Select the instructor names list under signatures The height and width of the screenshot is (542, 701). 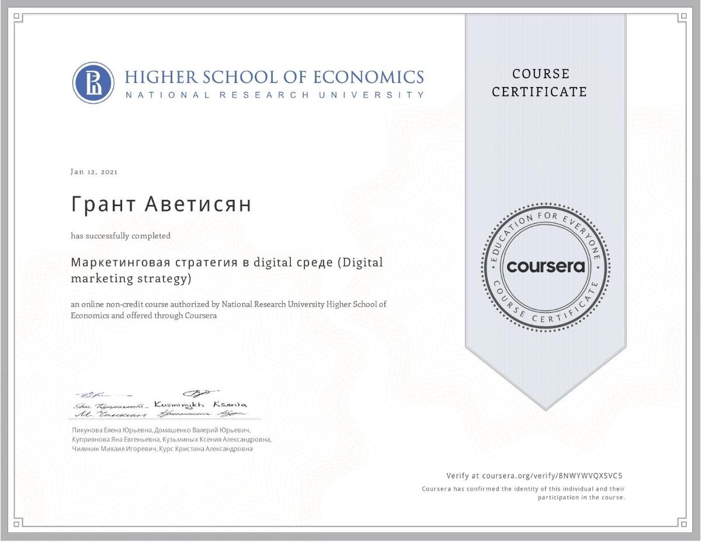click(x=171, y=439)
